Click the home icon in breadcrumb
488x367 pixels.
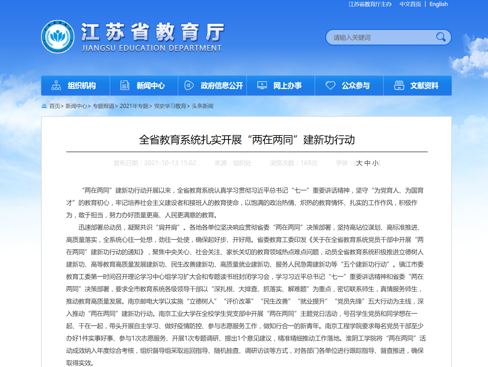point(44,106)
